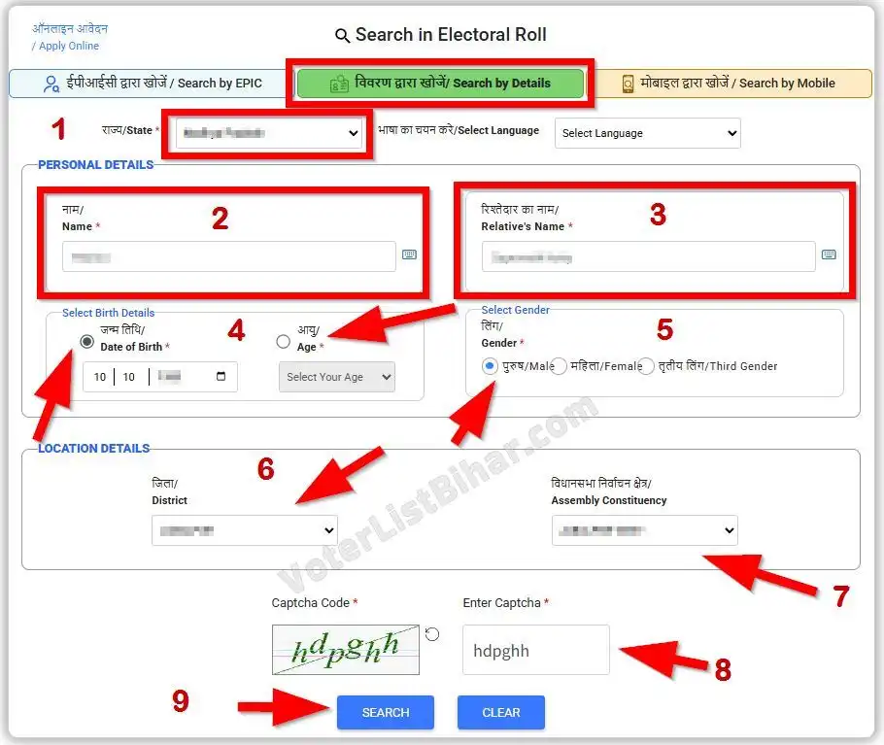Open the Assembly Constituency dropdown
This screenshot has width=884, height=745.
644,530
